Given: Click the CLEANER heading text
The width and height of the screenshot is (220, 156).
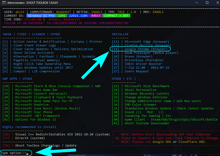Looking at the screenshot, I should click(x=38, y=34).
